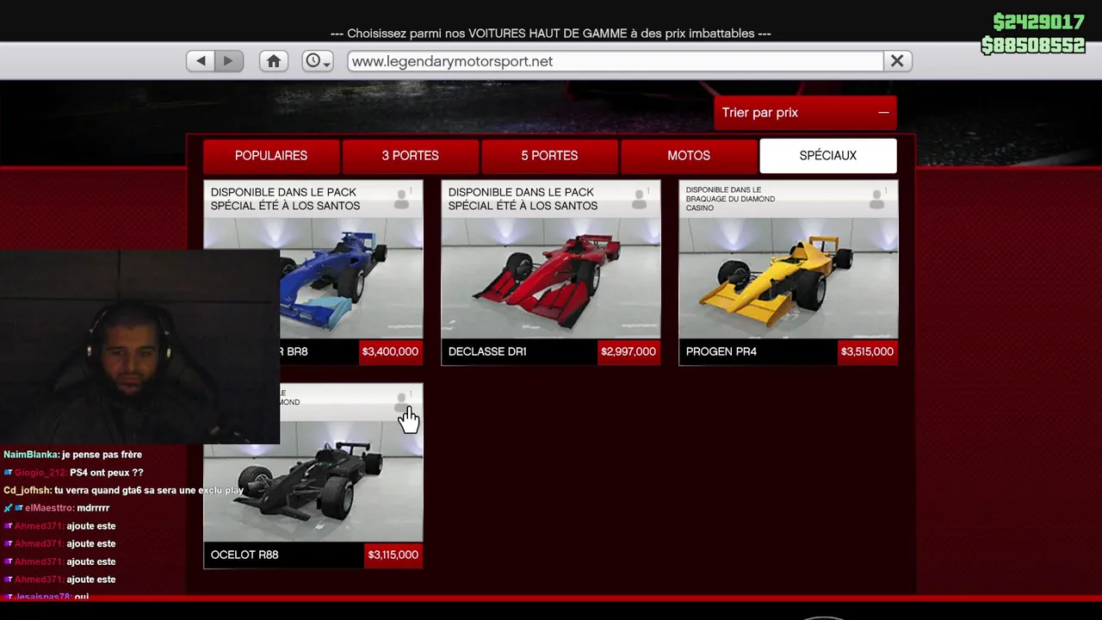Open the 3 PORTES tab
Viewport: 1102px width, 620px height.
pyautogui.click(x=411, y=156)
